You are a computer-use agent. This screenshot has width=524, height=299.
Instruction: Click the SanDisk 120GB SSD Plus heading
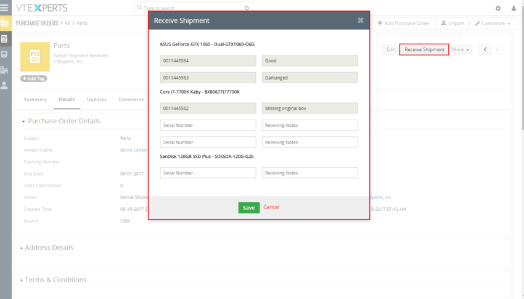click(x=207, y=157)
